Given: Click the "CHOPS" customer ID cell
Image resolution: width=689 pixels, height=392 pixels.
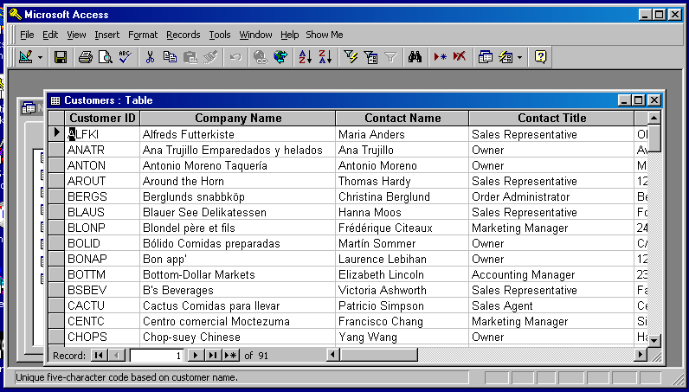Looking at the screenshot, I should pos(102,337).
